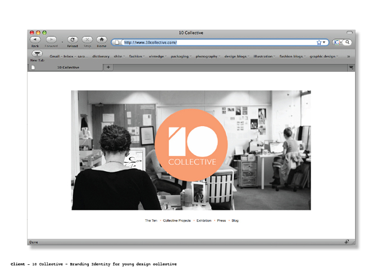
Task: Expand the shite bookmarks folder
Action: coord(119,56)
